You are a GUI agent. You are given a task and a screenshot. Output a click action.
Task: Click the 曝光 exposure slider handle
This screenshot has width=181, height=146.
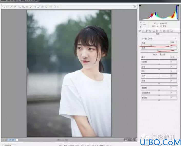pyautogui.click(x=159, y=59)
